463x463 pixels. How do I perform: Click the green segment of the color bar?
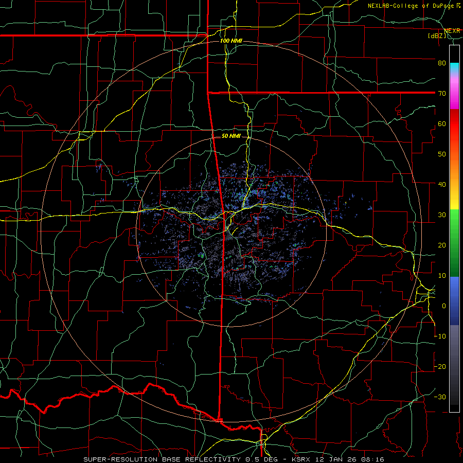(454, 243)
